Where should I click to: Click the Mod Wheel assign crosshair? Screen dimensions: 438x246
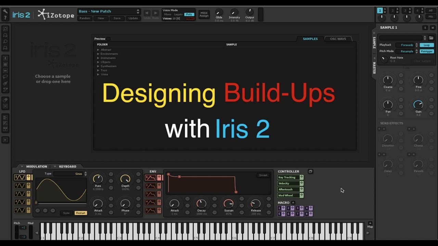tap(301, 195)
